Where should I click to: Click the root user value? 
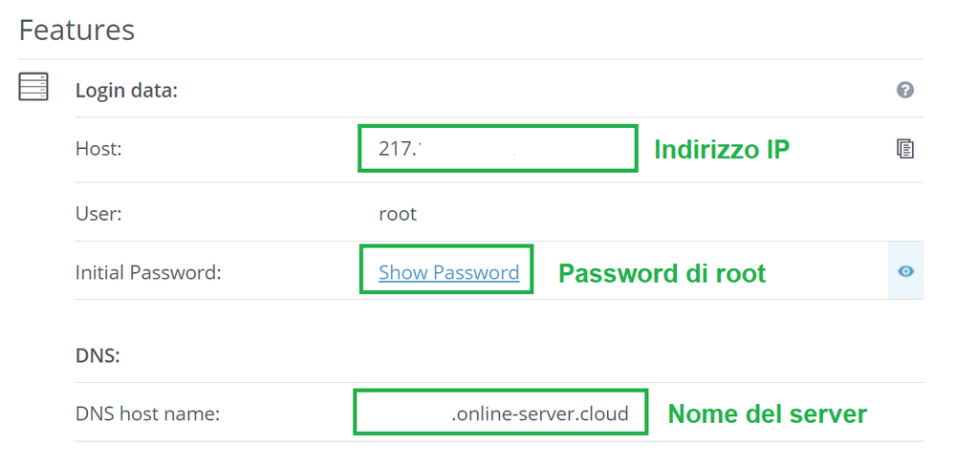(x=398, y=215)
